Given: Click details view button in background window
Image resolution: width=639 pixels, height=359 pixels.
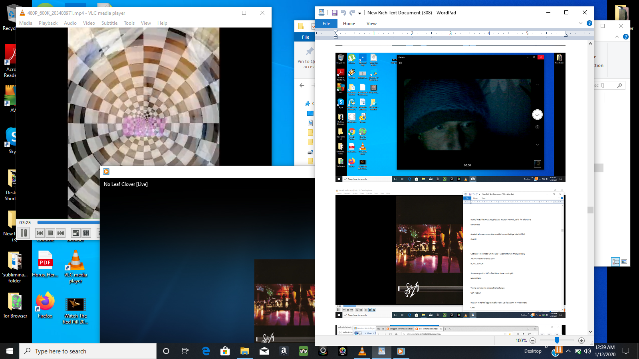Looking at the screenshot, I should [615, 262].
